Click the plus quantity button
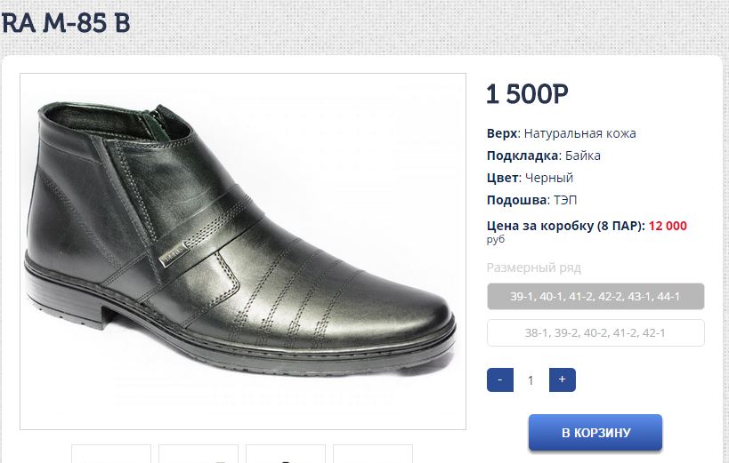This screenshot has width=729, height=463. point(562,379)
